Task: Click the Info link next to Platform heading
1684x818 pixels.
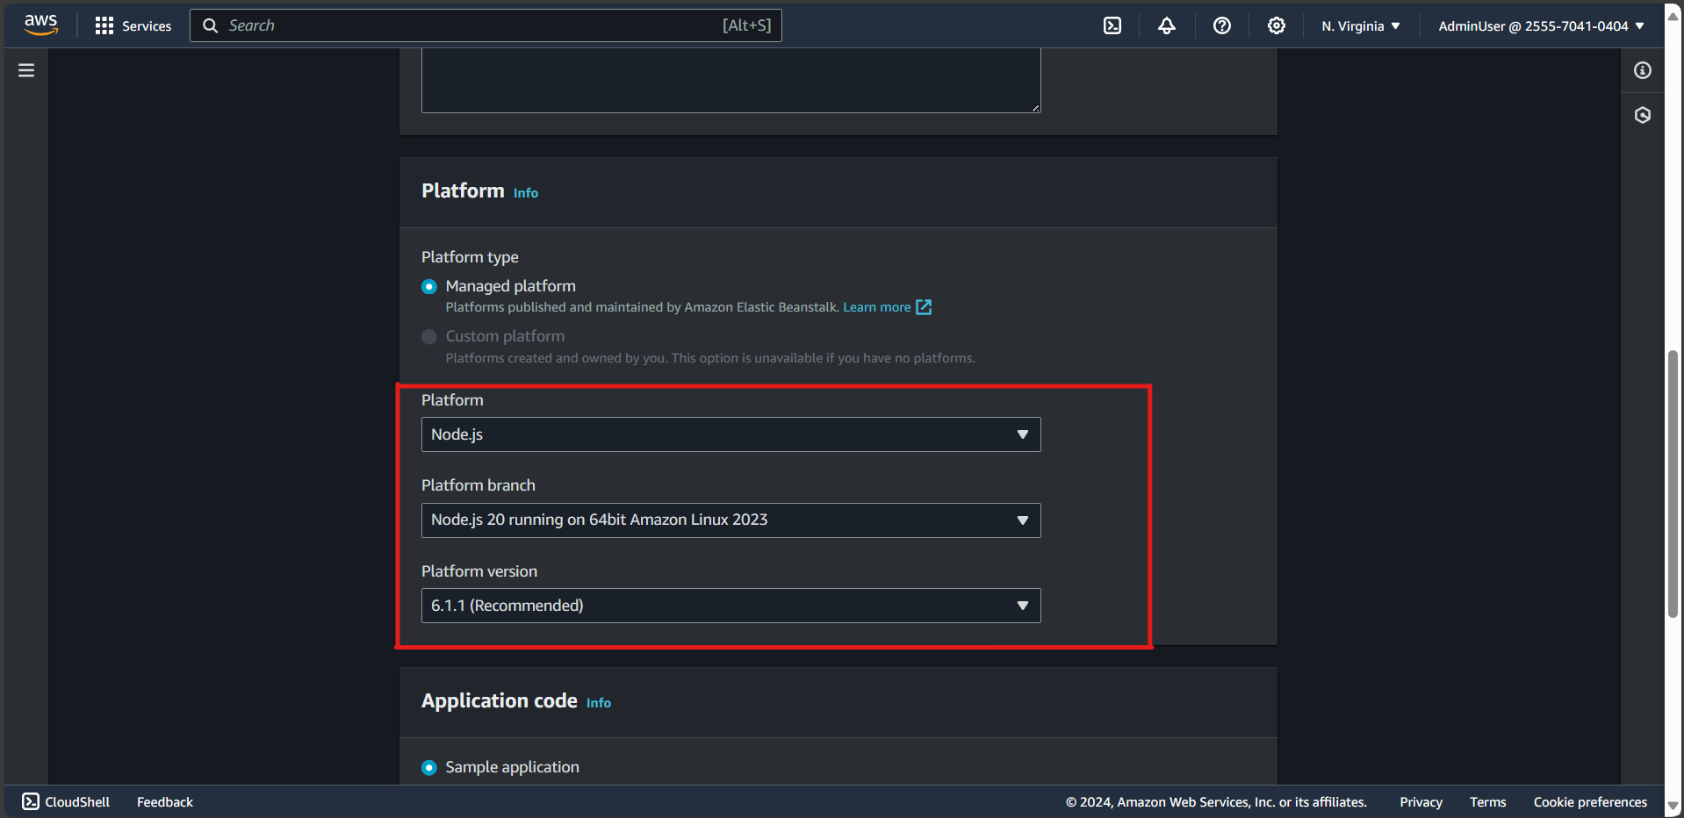Action: tap(526, 193)
